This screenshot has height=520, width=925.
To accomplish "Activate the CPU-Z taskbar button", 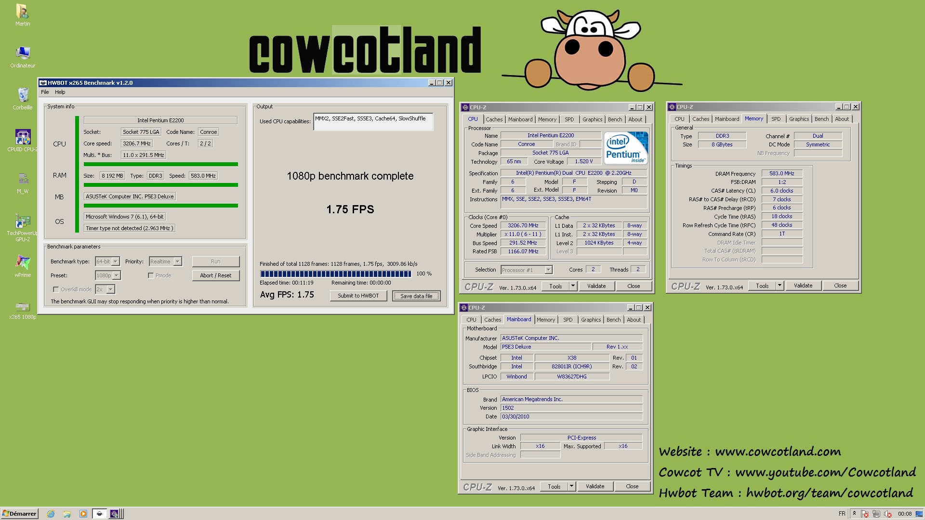I will 115,514.
